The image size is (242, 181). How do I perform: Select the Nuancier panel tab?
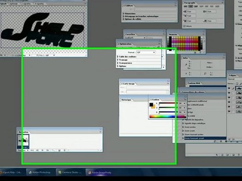pos(173,35)
